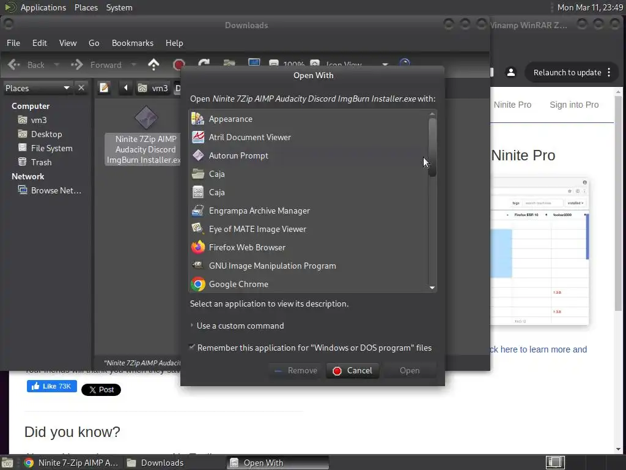Open Back history dropdown arrow

pyautogui.click(x=56, y=65)
